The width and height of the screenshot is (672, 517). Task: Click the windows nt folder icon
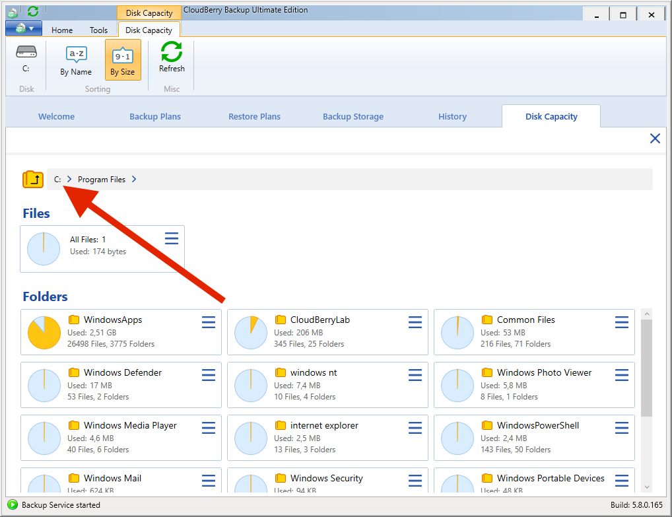281,372
